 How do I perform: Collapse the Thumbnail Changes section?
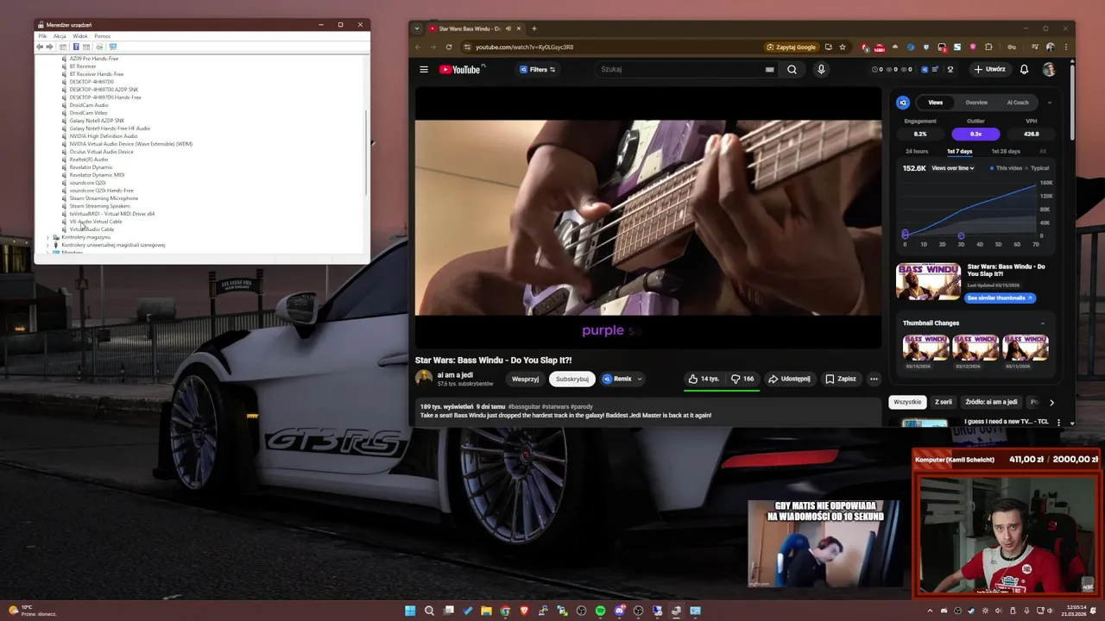tap(1042, 323)
